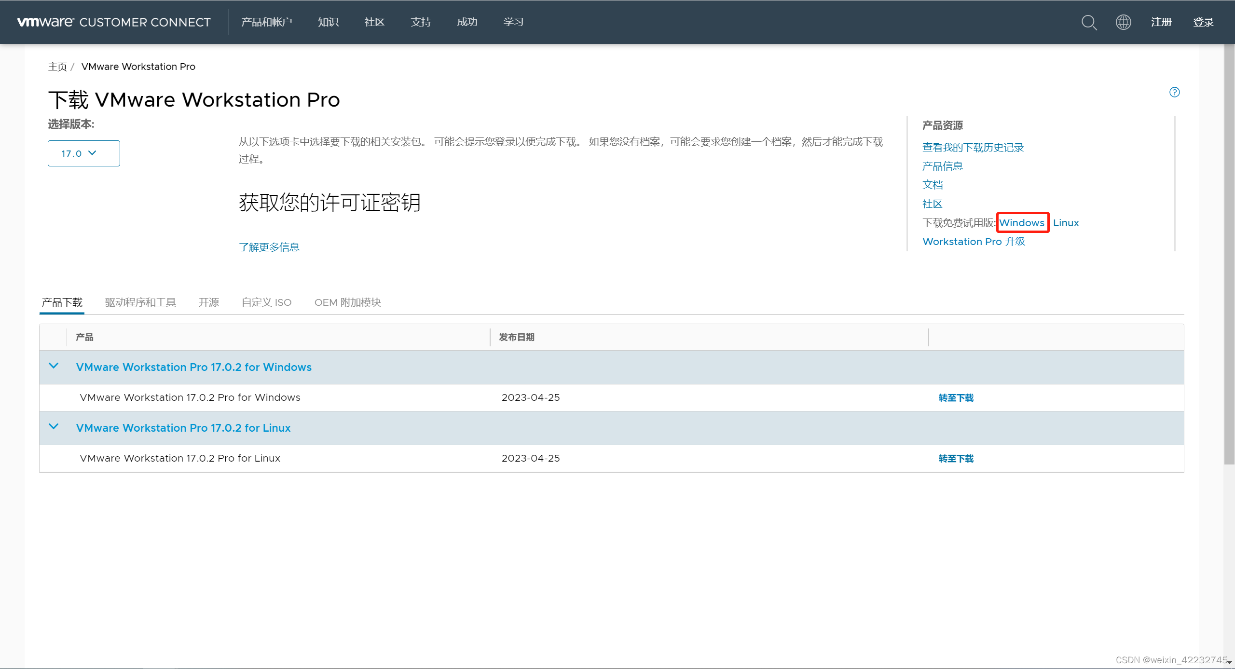The height and width of the screenshot is (669, 1235).
Task: Open the 产品和帐户 menu
Action: coord(266,22)
